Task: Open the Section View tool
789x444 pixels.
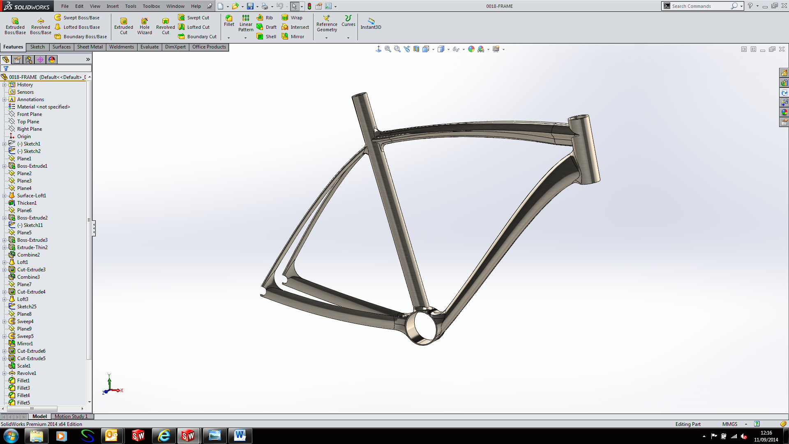Action: [x=416, y=49]
